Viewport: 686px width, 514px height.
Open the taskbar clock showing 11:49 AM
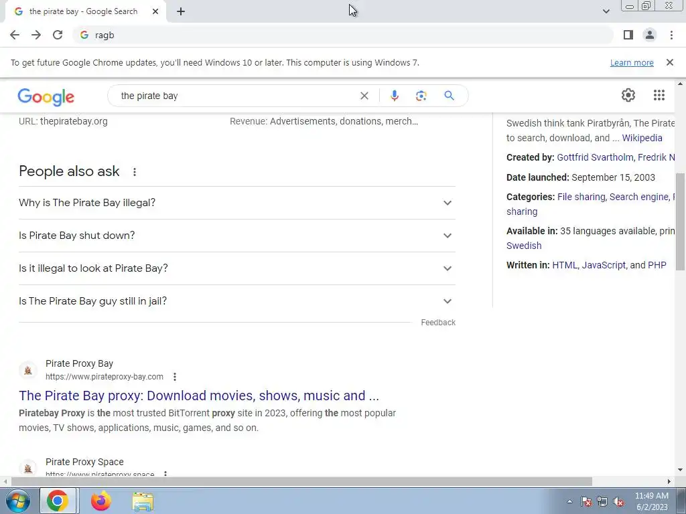tap(651, 501)
